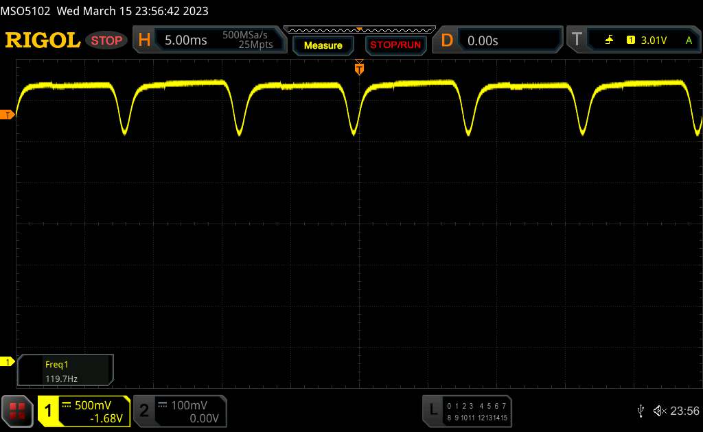Click the USB connection icon
703x432 pixels.
coord(641,411)
